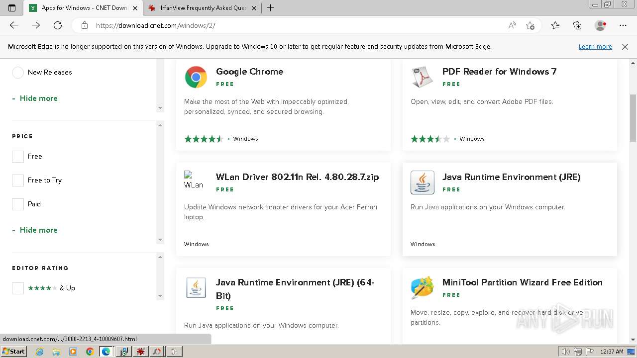Click the page vertical scrollbar thumb
Image resolution: width=637 pixels, height=358 pixels.
pos(633,117)
